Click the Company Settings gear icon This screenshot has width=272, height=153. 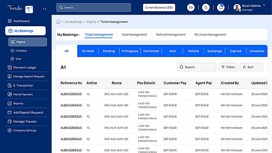[10, 130]
